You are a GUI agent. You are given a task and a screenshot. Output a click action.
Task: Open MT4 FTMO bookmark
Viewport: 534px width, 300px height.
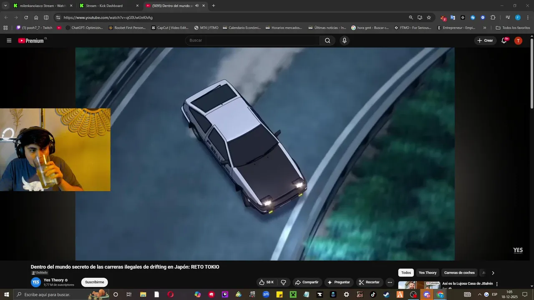tap(207, 28)
